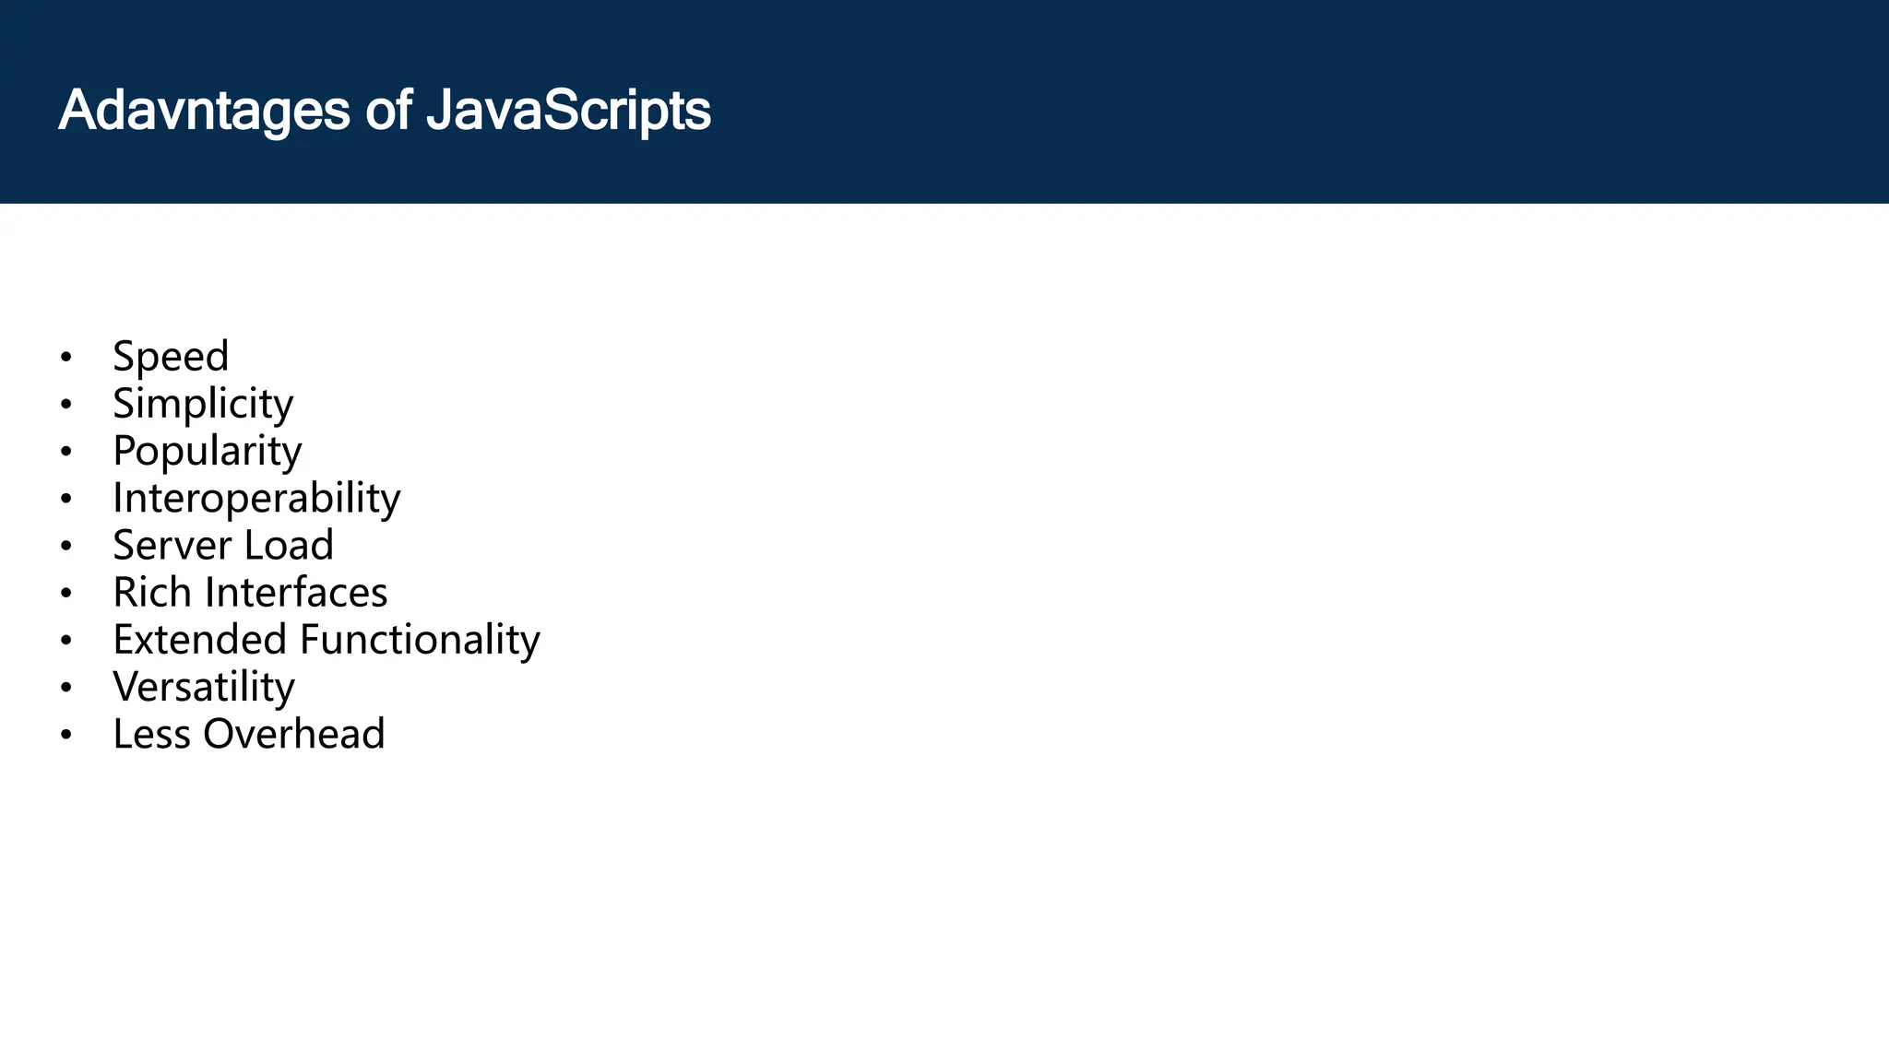Image resolution: width=1889 pixels, height=1062 pixels.
Task: Click the bullet marker before "Versatility"
Action: click(x=65, y=688)
